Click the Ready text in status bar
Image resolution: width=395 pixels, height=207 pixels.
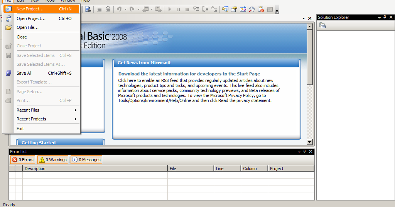click(x=9, y=205)
